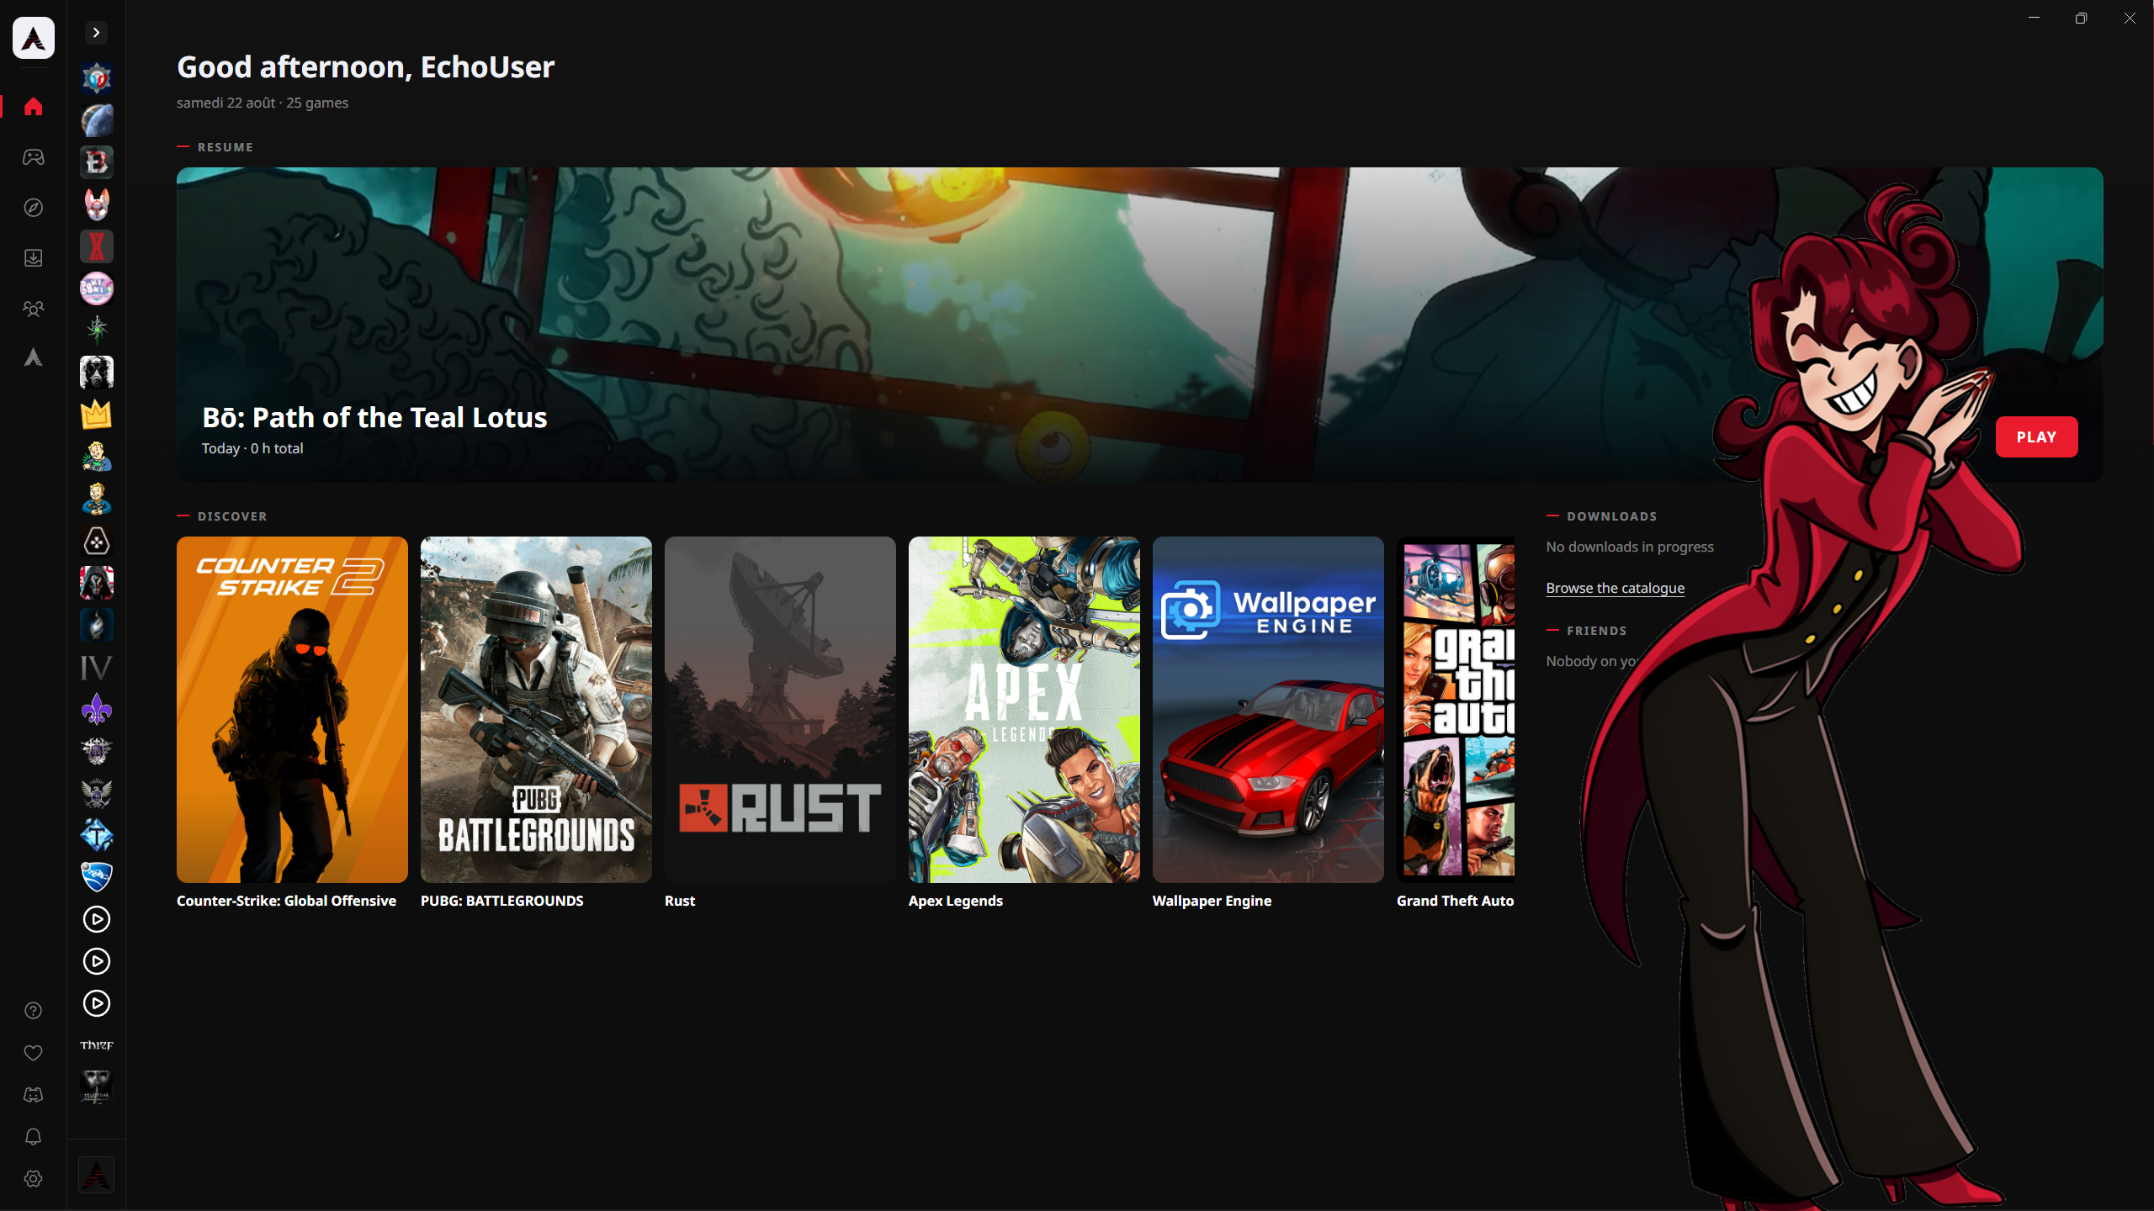Viewport: 2154px width, 1211px height.
Task: Launch the IV game shortcut
Action: pos(97,667)
